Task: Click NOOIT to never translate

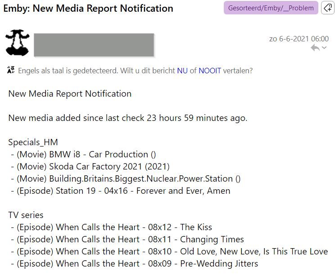Action: [210, 71]
